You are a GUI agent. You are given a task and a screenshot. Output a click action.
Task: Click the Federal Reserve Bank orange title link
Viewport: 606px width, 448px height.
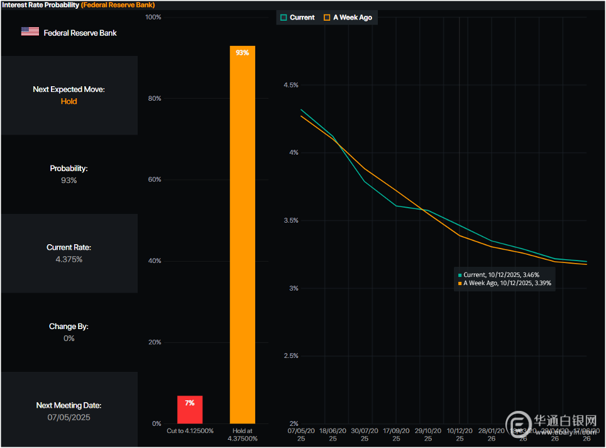tap(118, 4)
